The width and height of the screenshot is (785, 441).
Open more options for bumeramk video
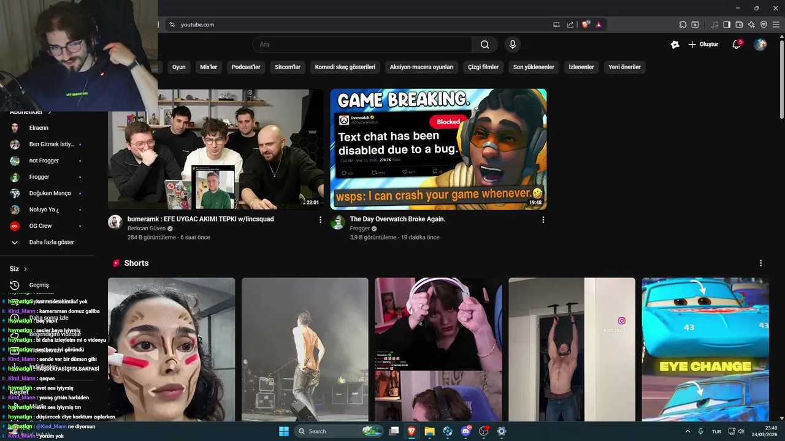320,219
